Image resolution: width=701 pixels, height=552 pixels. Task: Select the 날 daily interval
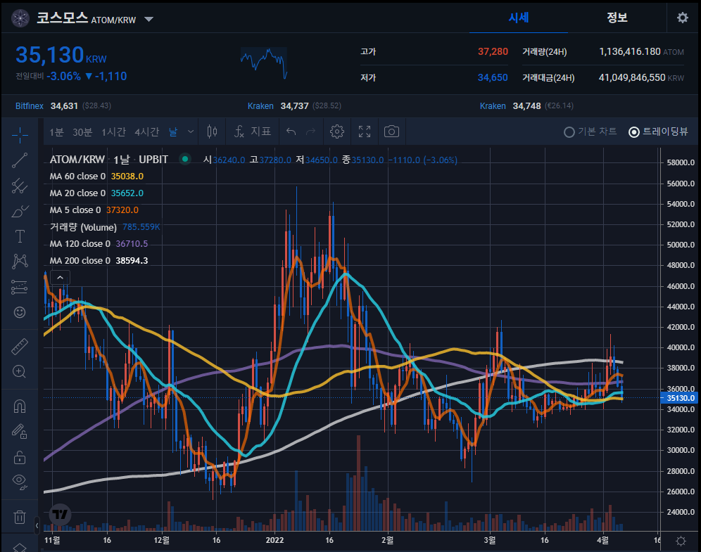tap(173, 131)
